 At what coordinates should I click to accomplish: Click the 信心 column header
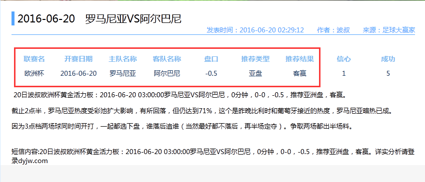point(343,59)
